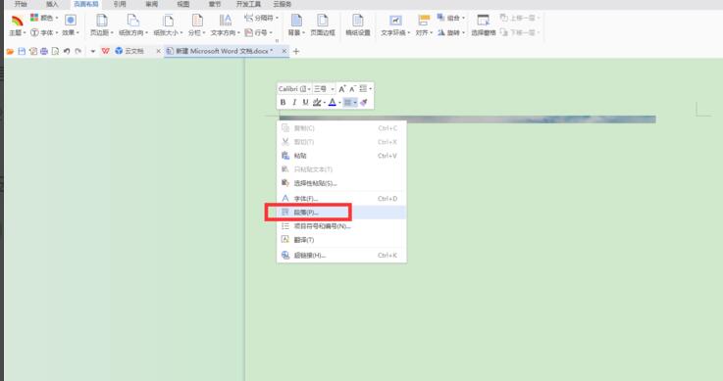Close the 新建 Microsoft Word 文档.docx tab
The height and width of the screenshot is (381, 723).
[284, 51]
